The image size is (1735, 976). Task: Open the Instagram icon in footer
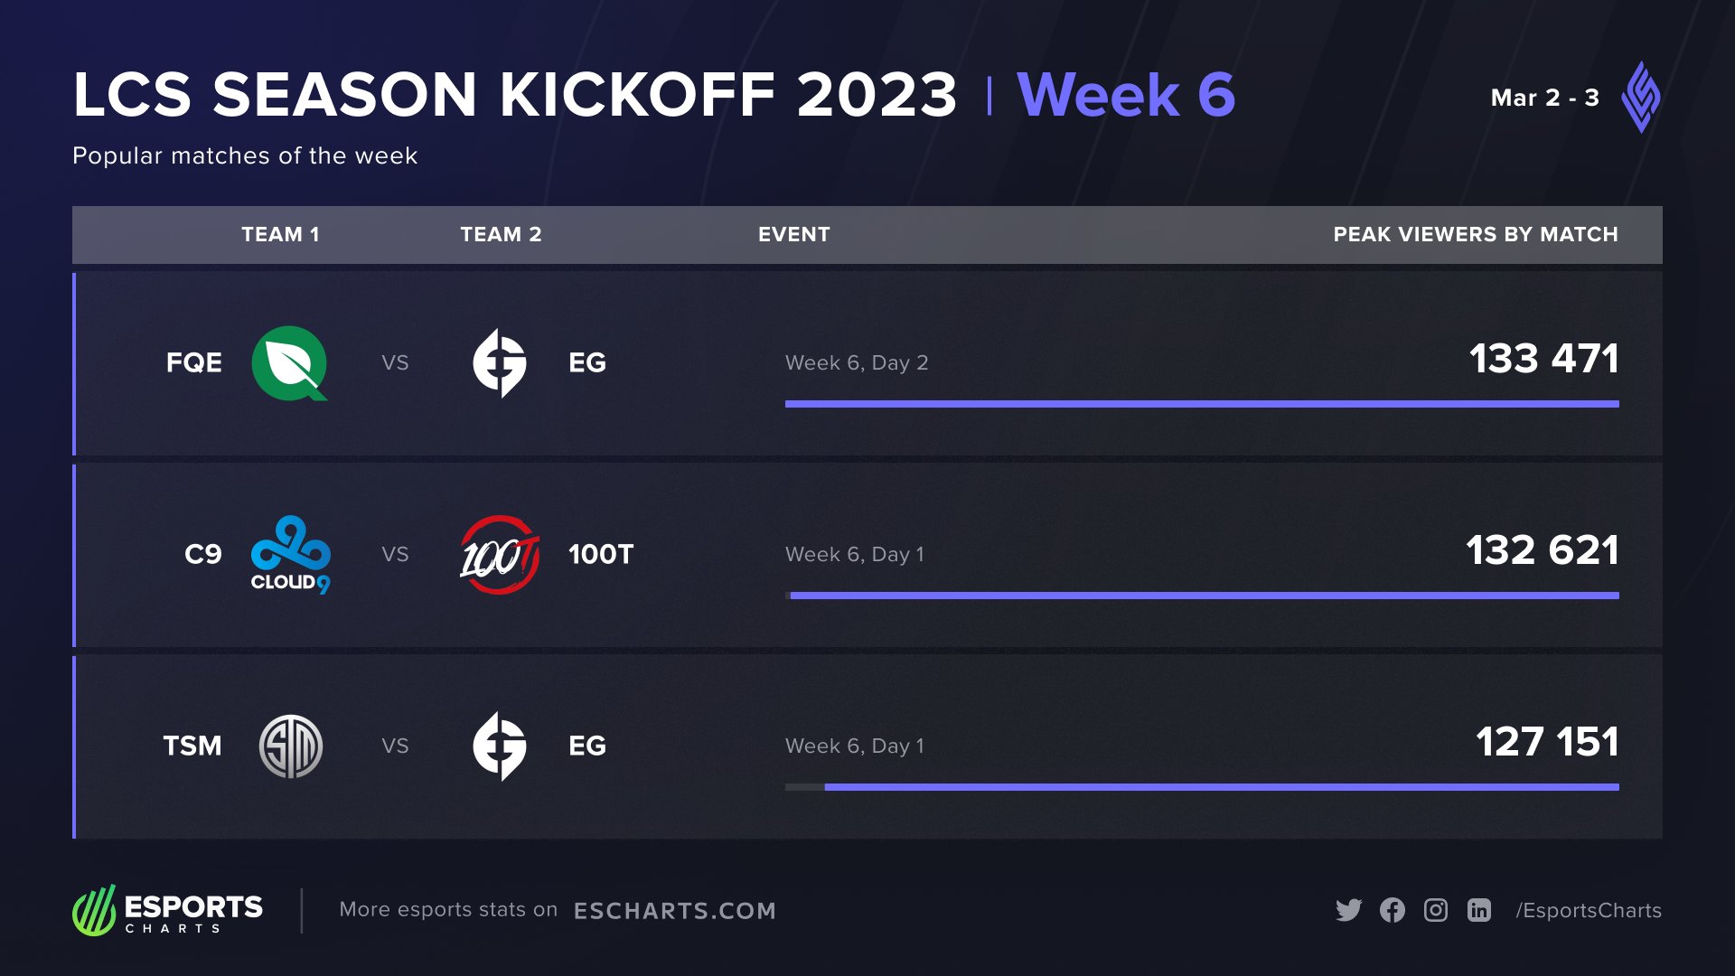[1436, 910]
